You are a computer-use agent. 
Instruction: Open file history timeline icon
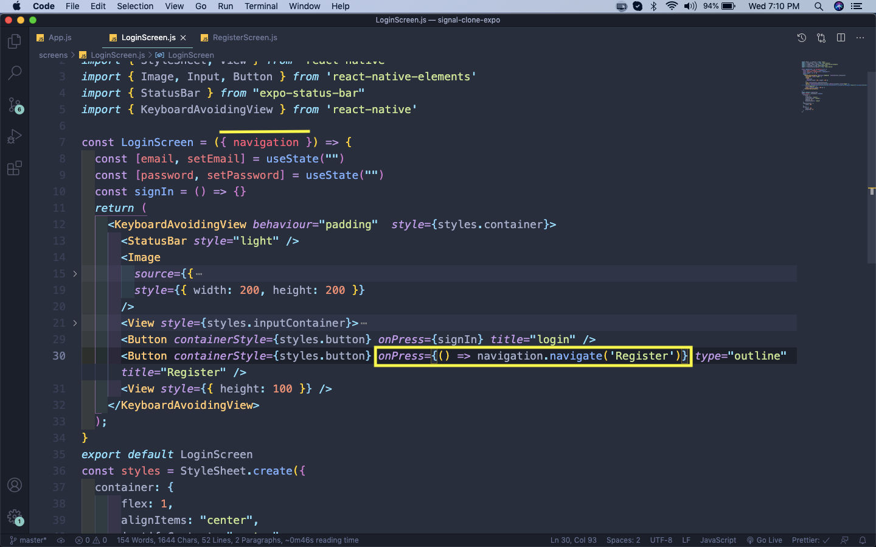(x=802, y=38)
